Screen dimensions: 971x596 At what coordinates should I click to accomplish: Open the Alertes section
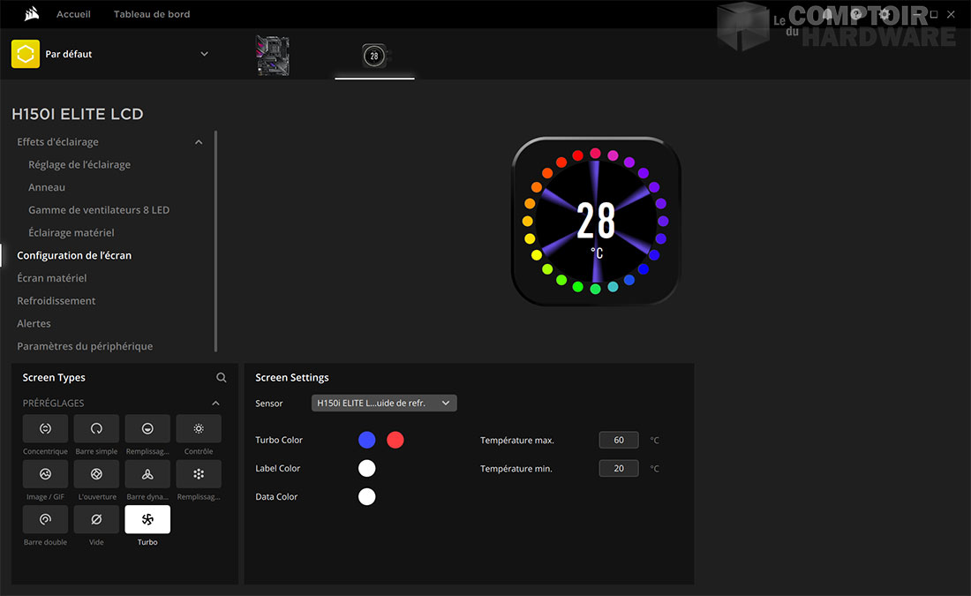[34, 324]
